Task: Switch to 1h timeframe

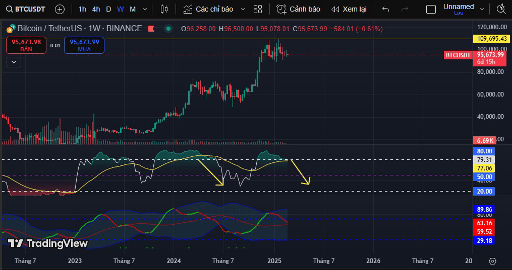Action: pyautogui.click(x=82, y=9)
